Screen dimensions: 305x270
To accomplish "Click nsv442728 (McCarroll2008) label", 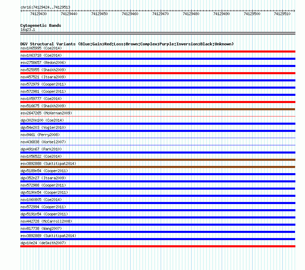I will tap(46, 221).
